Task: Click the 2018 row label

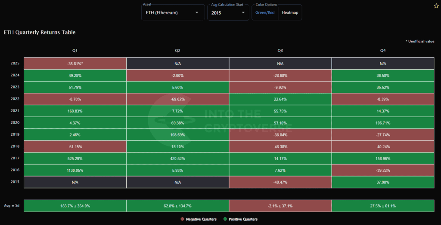Action: point(15,146)
